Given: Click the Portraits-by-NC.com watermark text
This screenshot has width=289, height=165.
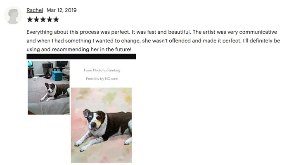Looking at the screenshot, I should tap(102, 79).
